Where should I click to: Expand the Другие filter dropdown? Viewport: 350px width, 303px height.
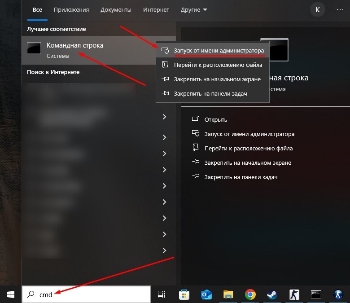(x=194, y=9)
